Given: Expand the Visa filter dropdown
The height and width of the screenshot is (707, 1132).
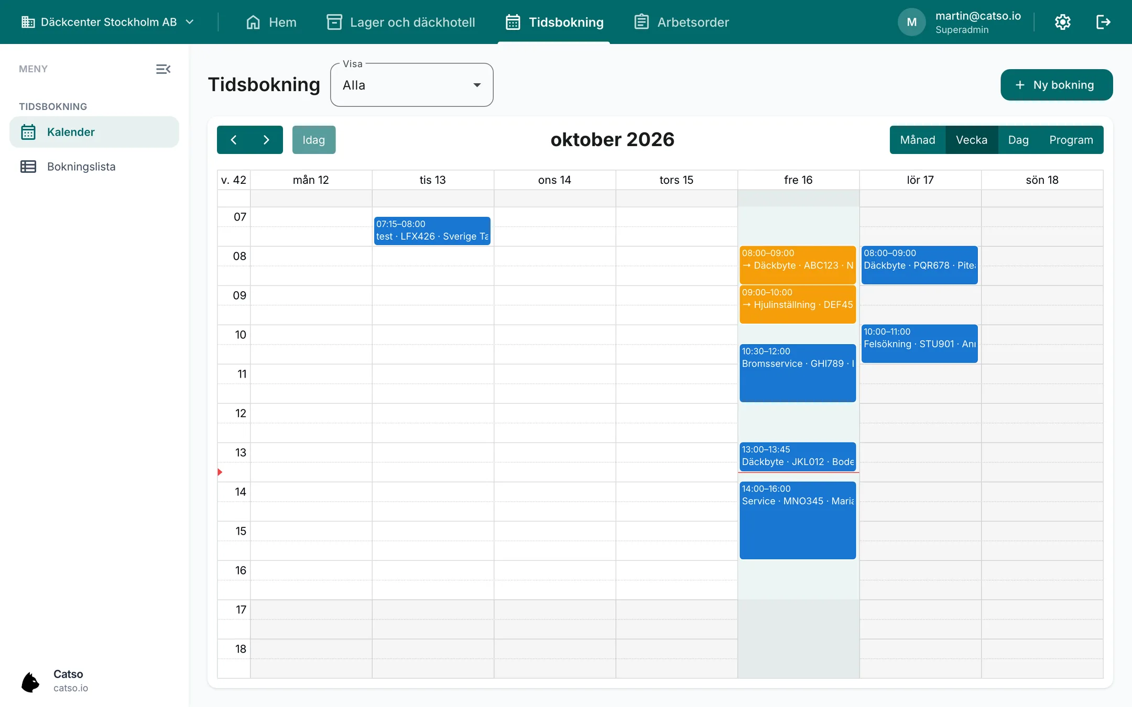Looking at the screenshot, I should coord(412,85).
